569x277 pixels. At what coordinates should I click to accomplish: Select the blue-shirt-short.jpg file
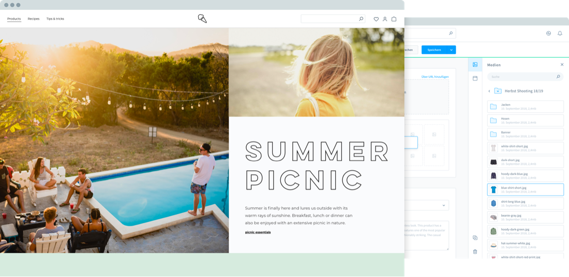525,190
